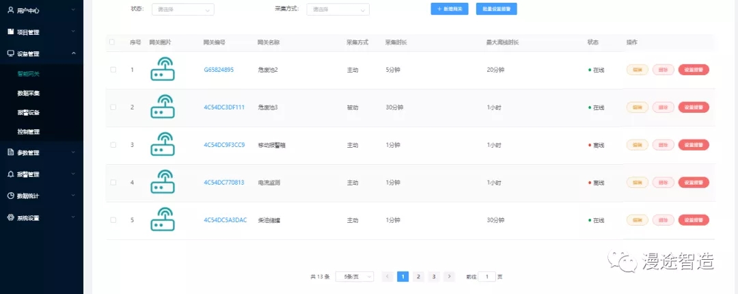Open the 状态 filter dropdown
This screenshot has height=294, width=738.
point(182,10)
